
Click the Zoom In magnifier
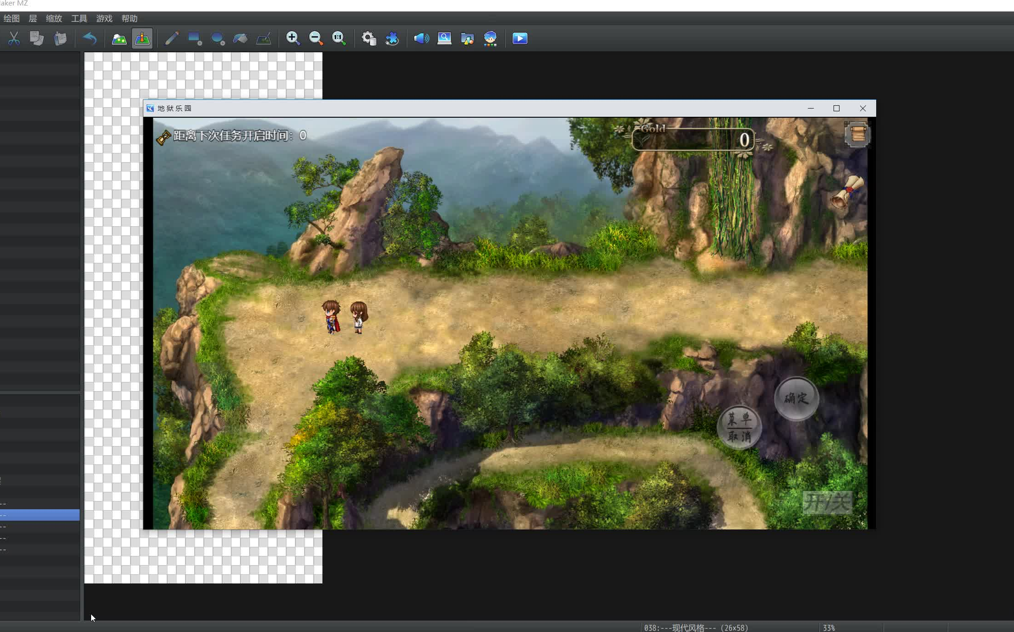(x=293, y=38)
